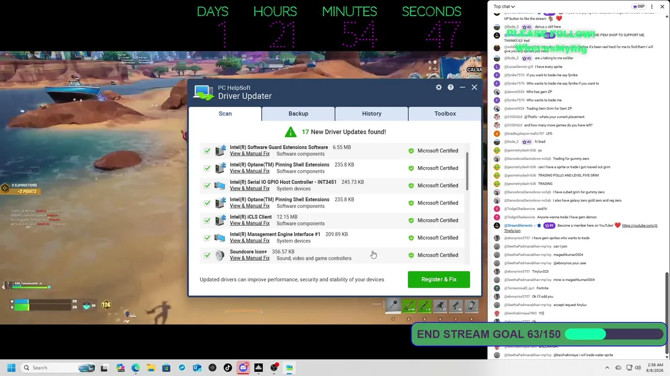Switch to the Backup tab

298,113
